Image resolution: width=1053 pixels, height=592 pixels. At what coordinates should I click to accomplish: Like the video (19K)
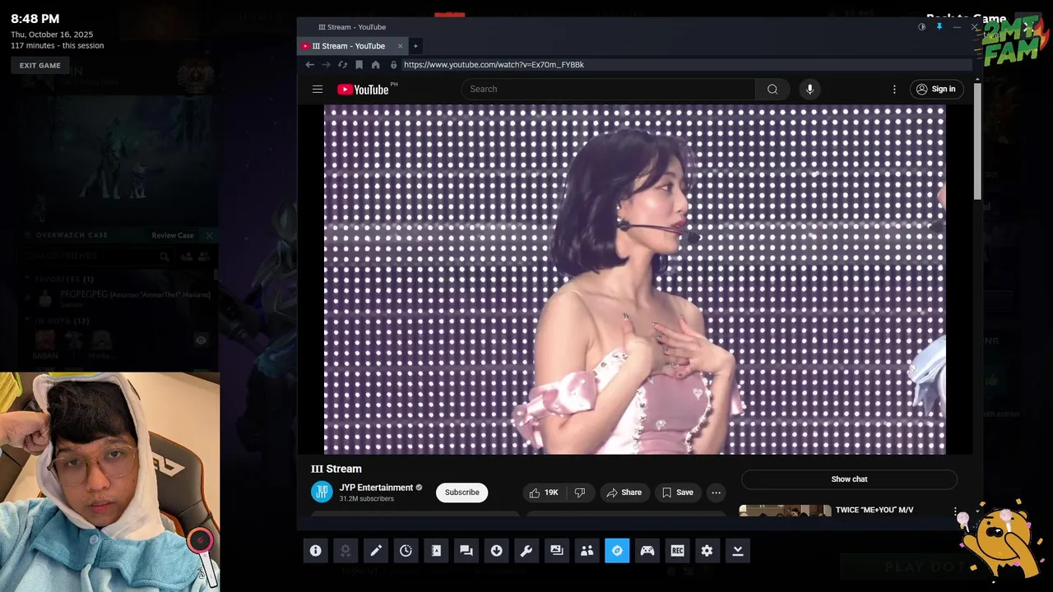(544, 493)
